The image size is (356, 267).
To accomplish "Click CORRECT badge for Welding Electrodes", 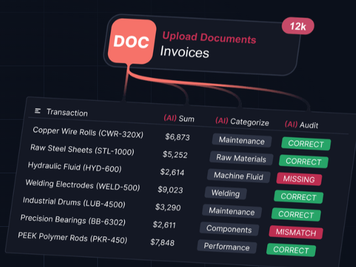I will [299, 197].
